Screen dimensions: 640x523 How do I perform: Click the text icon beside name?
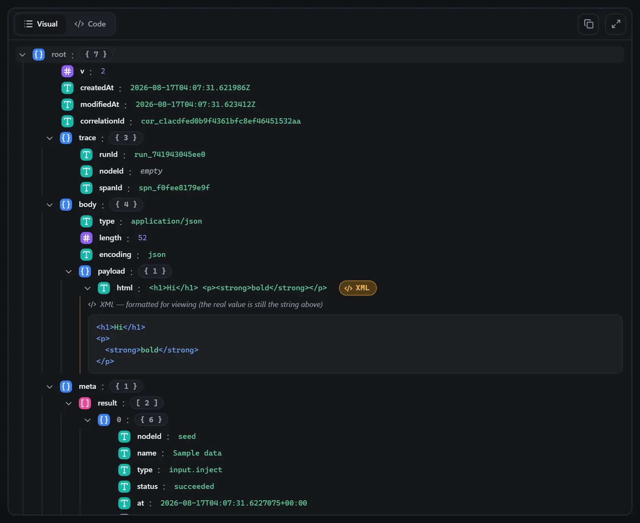click(x=124, y=453)
